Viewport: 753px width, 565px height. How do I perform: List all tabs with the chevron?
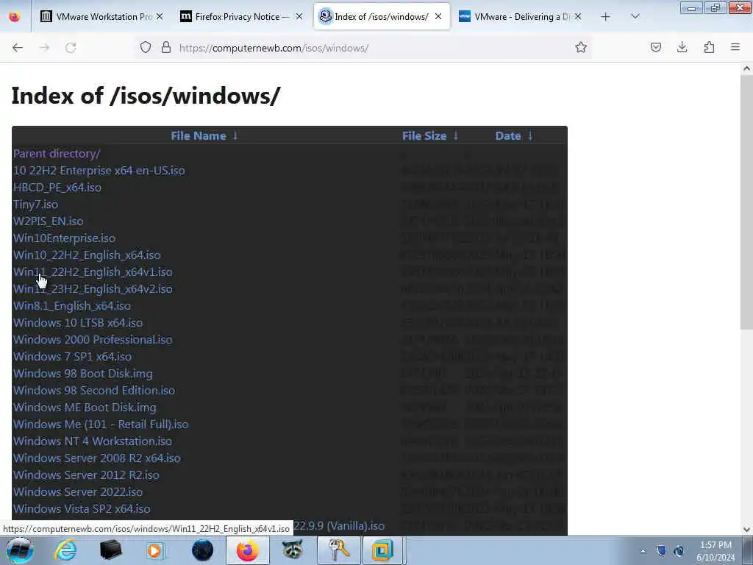click(x=635, y=17)
